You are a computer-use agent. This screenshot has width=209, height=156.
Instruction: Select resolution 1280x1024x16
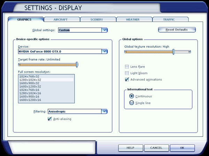point(46,93)
